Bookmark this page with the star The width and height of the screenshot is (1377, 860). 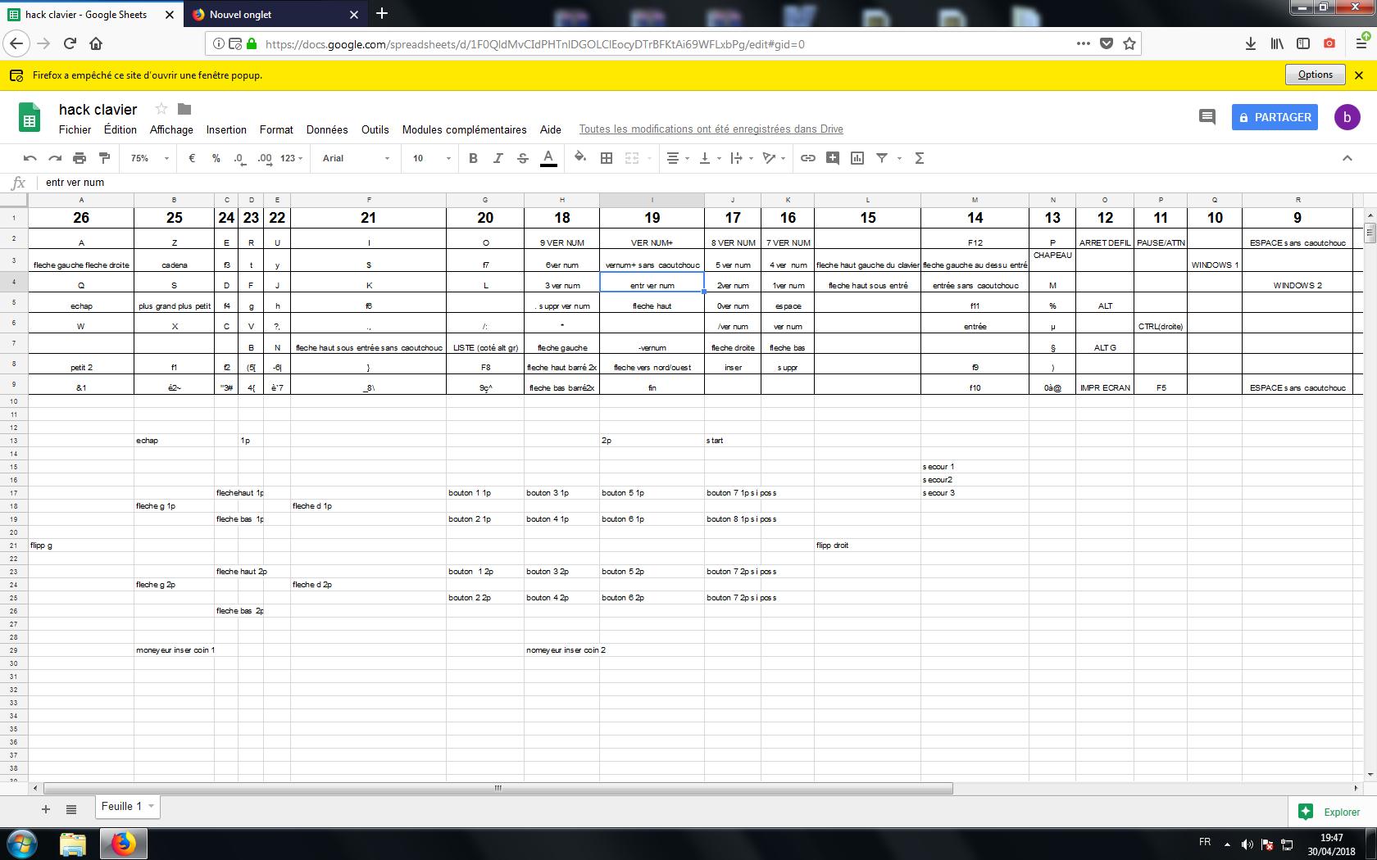pyautogui.click(x=1129, y=43)
